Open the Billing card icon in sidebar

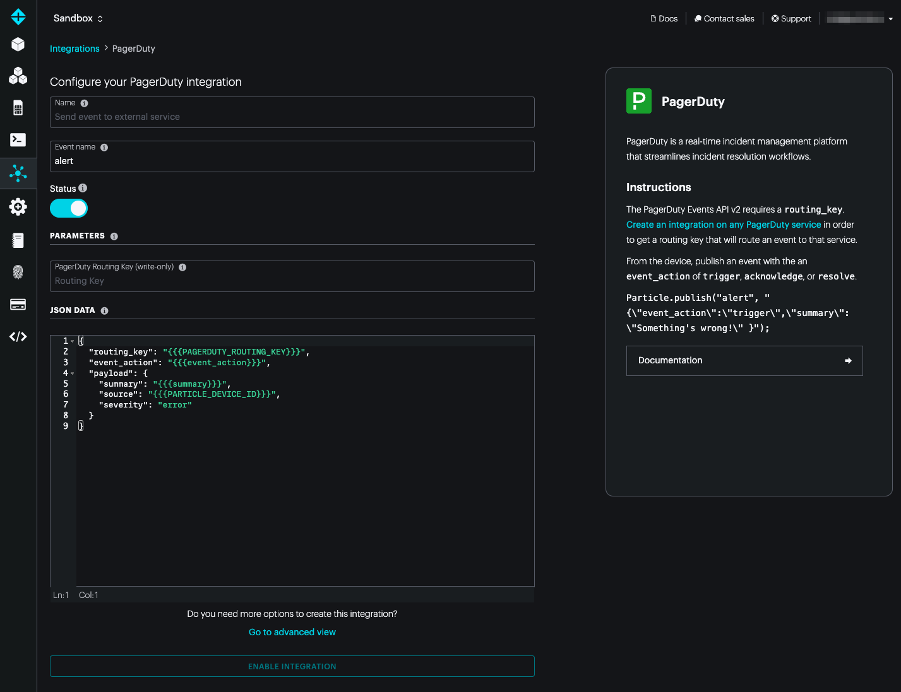pos(18,305)
